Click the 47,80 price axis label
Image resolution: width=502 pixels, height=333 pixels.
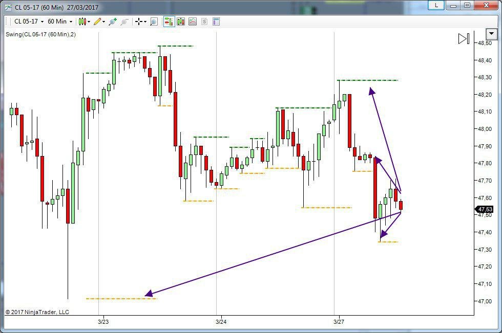[485, 163]
